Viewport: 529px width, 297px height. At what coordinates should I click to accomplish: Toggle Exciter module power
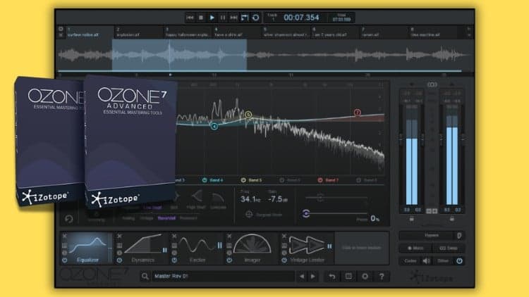click(x=174, y=260)
